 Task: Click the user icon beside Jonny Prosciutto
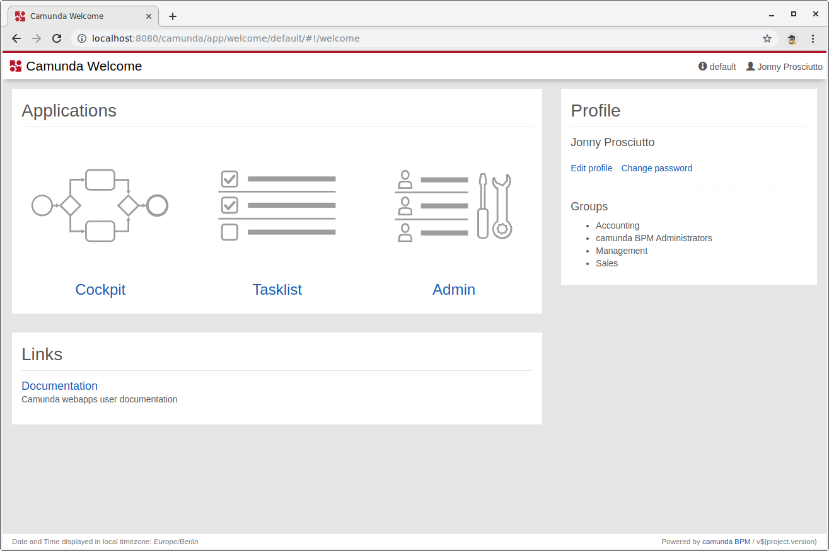point(750,66)
